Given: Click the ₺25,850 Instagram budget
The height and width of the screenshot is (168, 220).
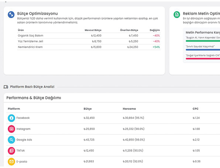Looking at the screenshot, I should coord(89,129).
